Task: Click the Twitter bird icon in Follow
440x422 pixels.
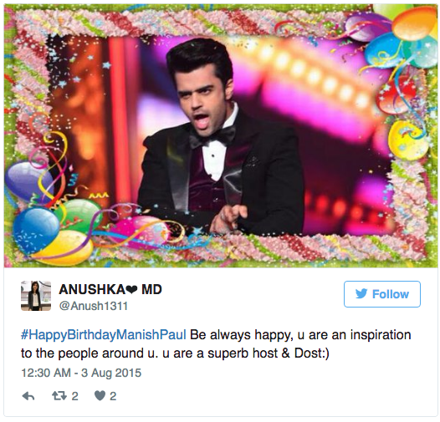Action: pos(361,294)
